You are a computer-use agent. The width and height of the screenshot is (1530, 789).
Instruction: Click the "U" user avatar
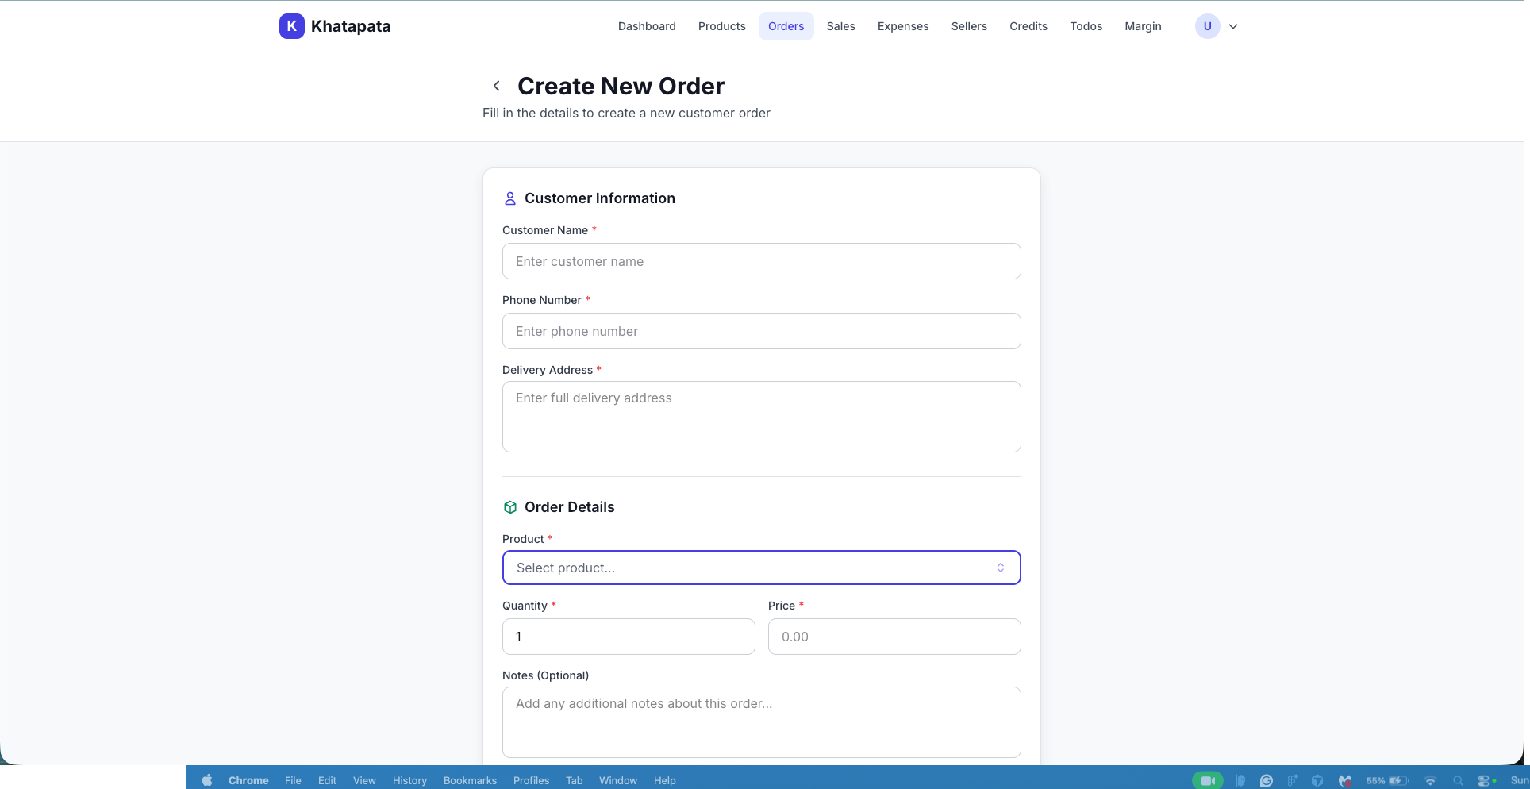click(x=1207, y=25)
